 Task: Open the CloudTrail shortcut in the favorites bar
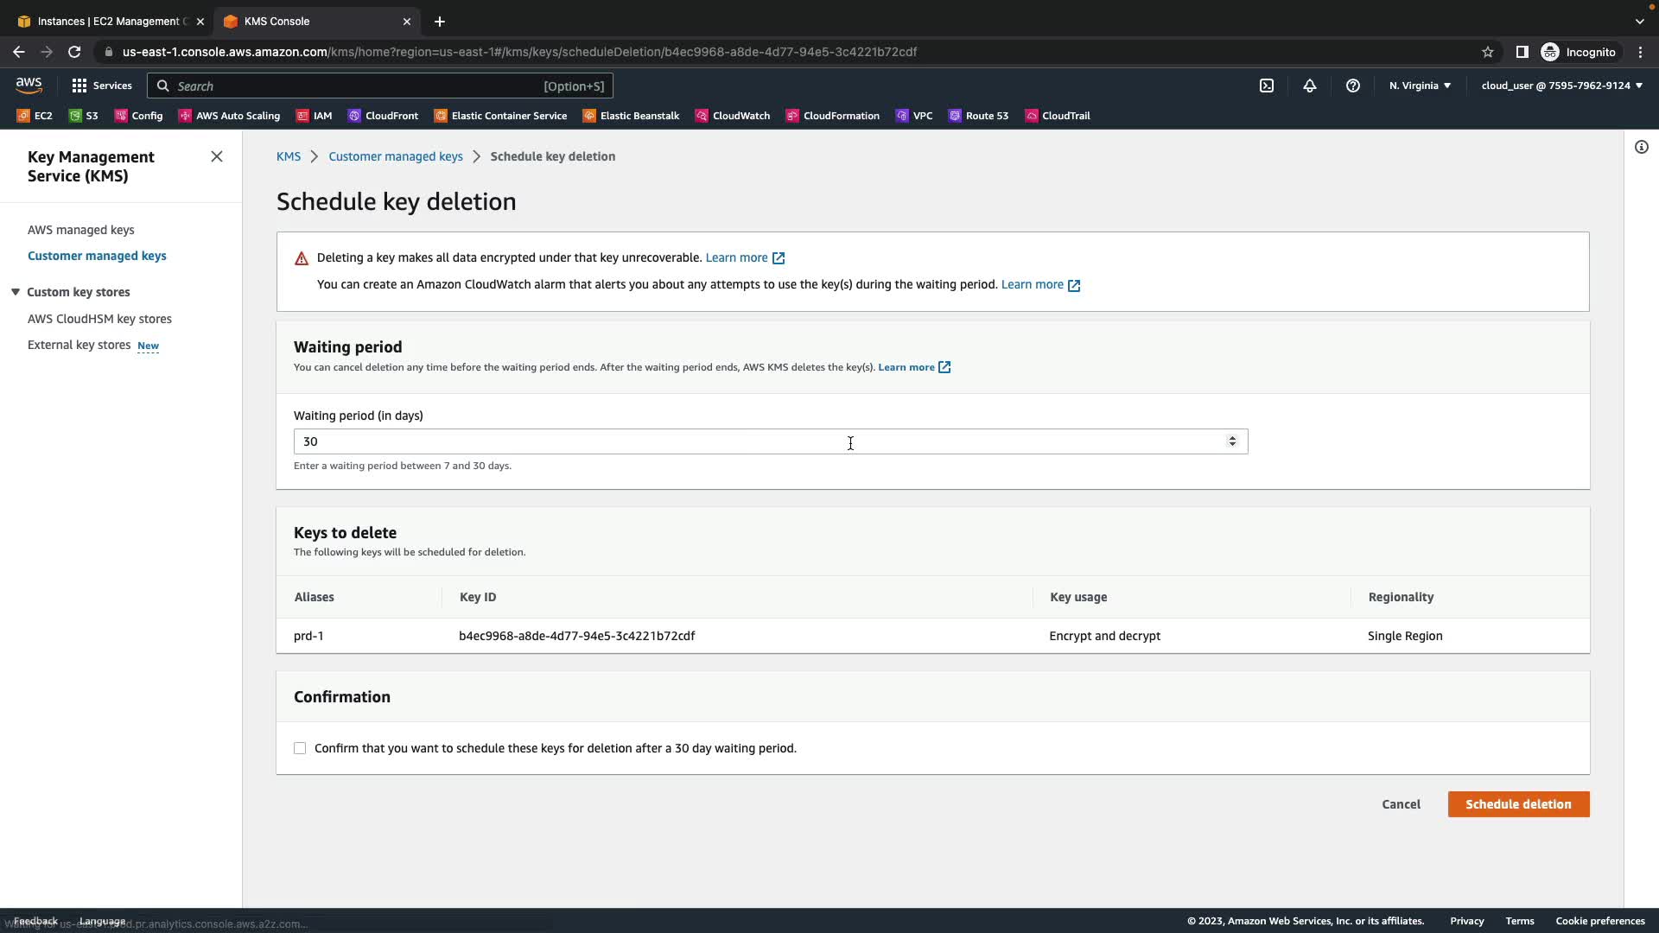pyautogui.click(x=1058, y=116)
